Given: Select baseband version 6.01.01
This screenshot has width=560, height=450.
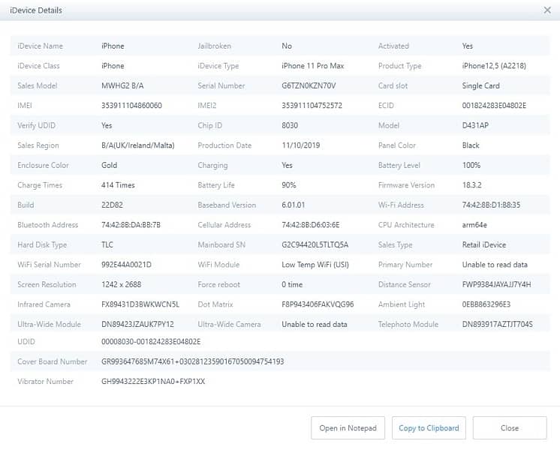Looking at the screenshot, I should (294, 205).
